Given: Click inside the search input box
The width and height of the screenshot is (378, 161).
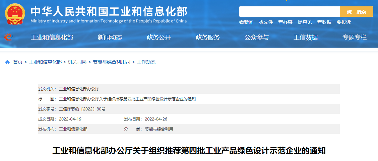Looking at the screenshot, I should pyautogui.click(x=289, y=12).
